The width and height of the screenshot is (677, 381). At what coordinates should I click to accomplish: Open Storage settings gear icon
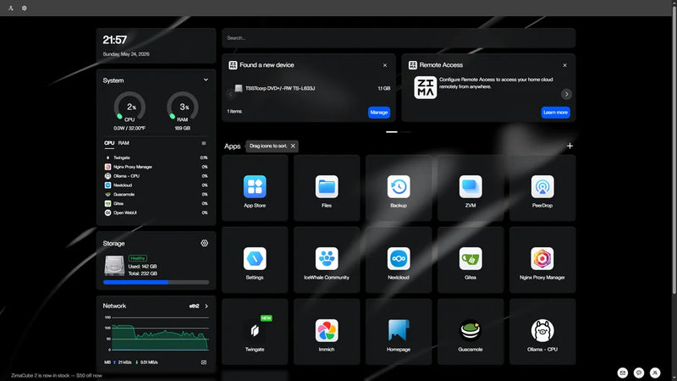[204, 243]
